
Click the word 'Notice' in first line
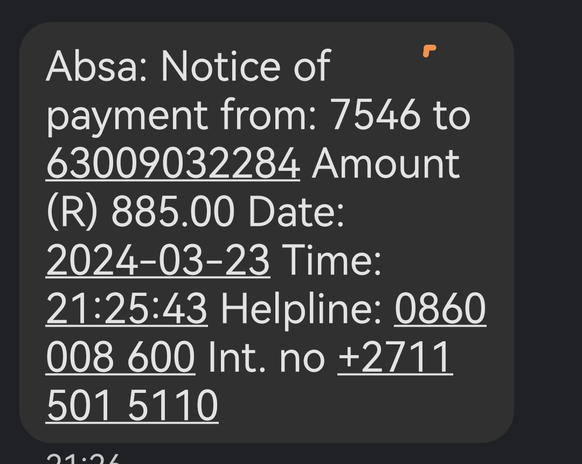click(x=221, y=67)
